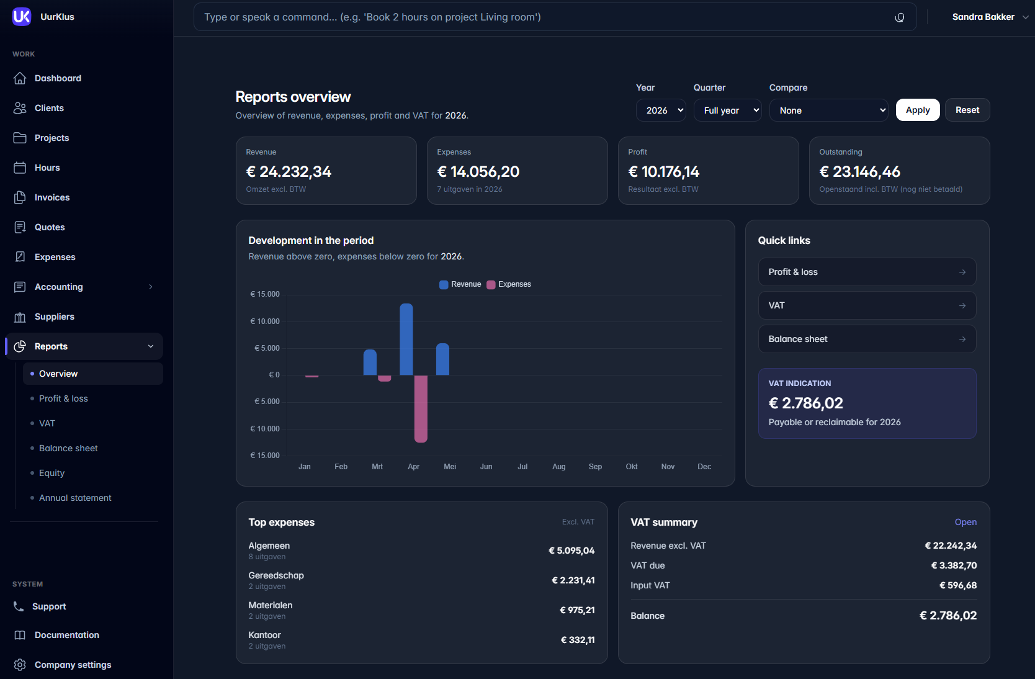Toggle the Revenue legend color swatch
The image size is (1035, 679).
pyautogui.click(x=444, y=284)
